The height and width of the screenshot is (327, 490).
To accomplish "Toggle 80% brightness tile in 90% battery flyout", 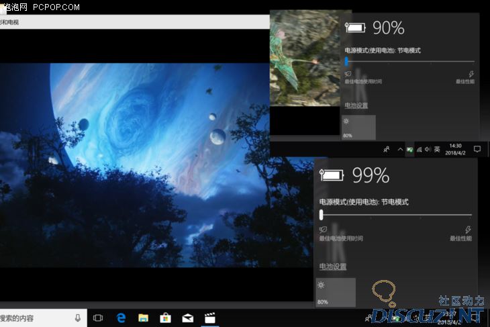I will tap(358, 128).
